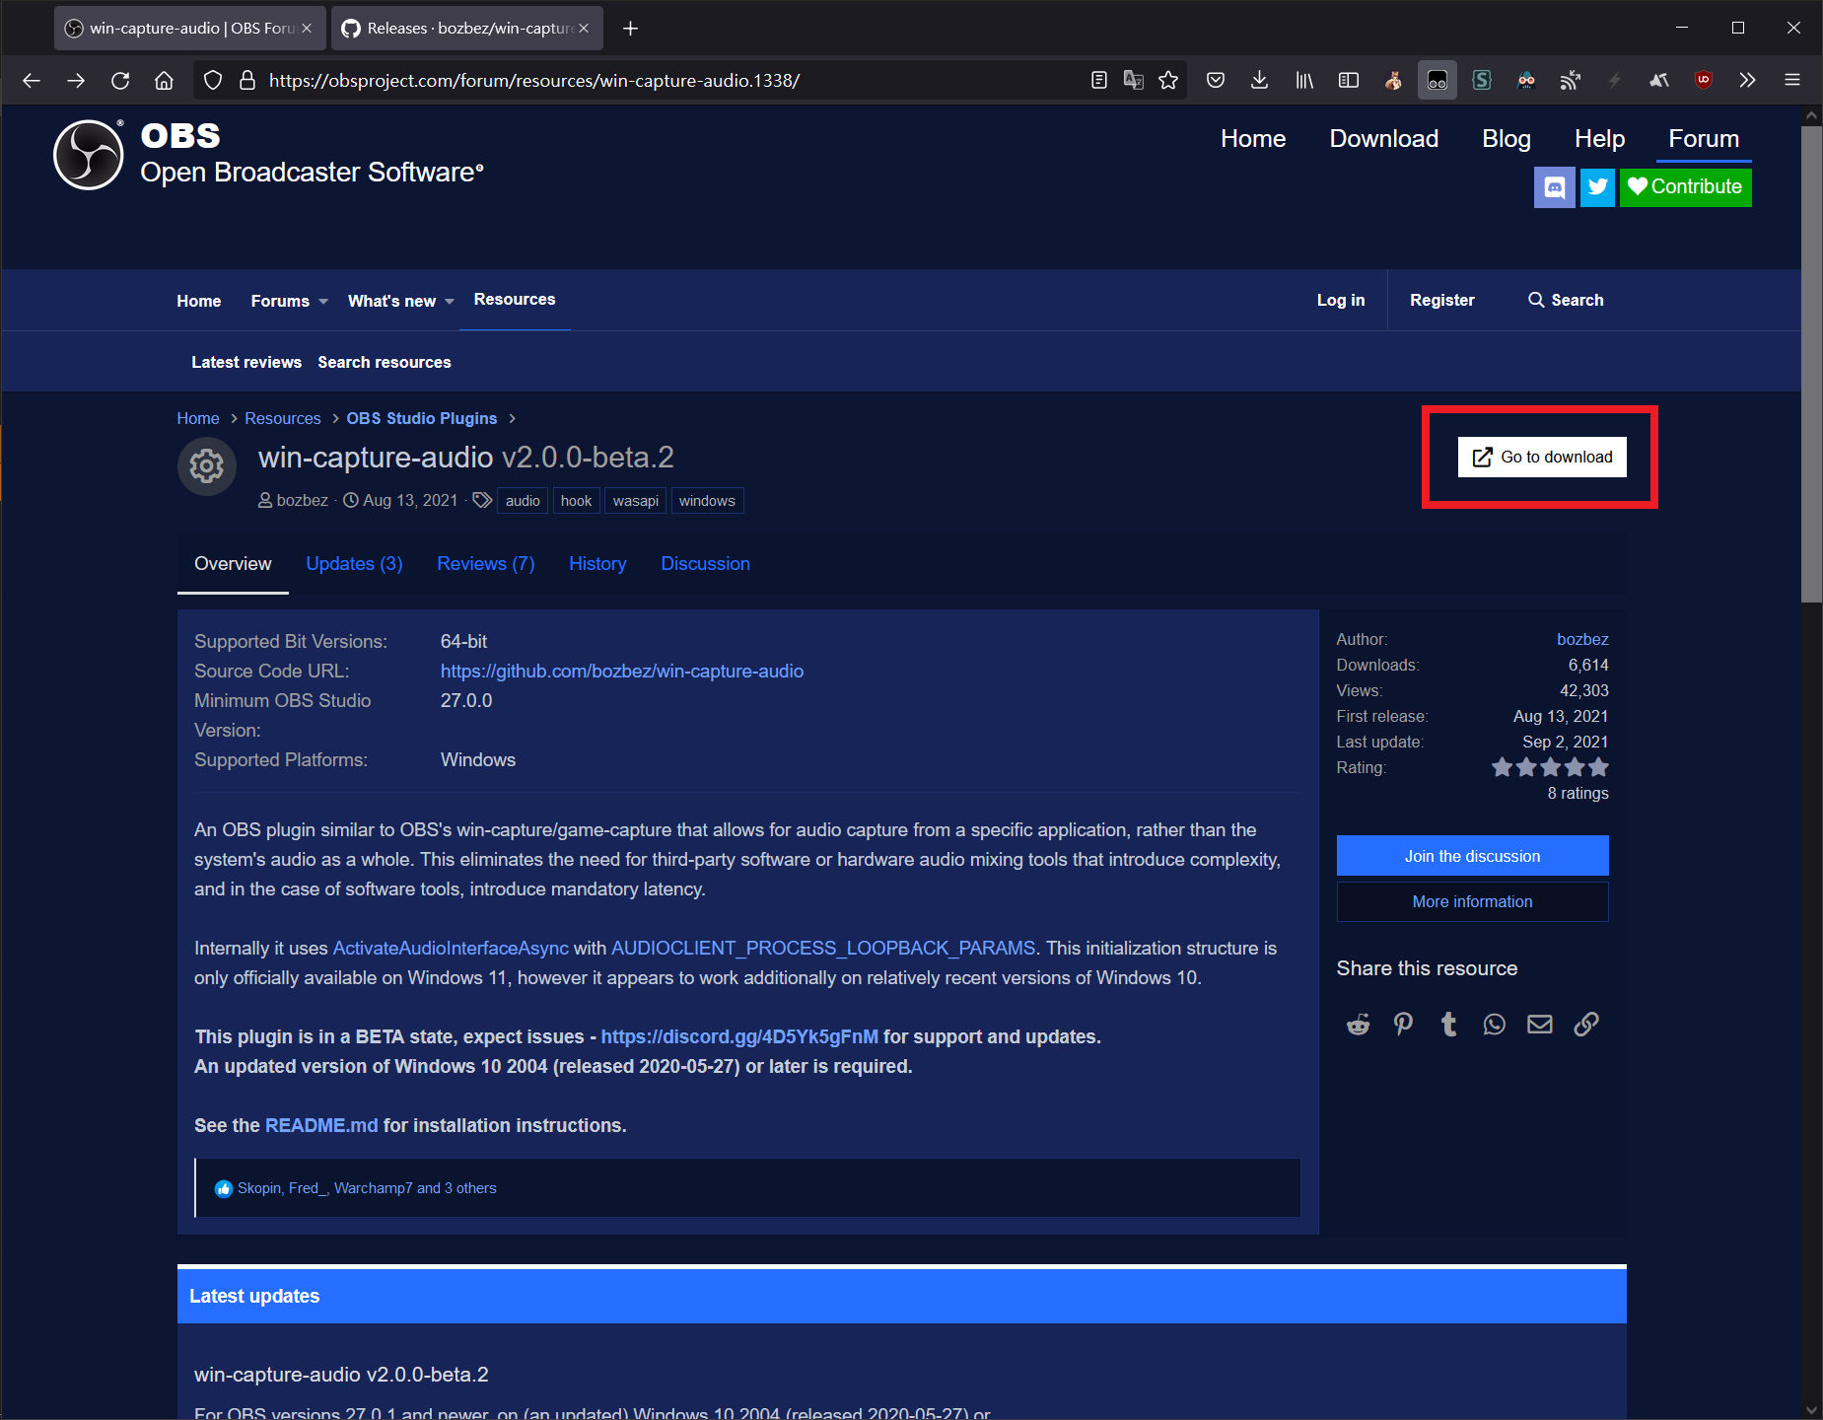Show more toolbar extensions chevron
The height and width of the screenshot is (1420, 1823).
pyautogui.click(x=1747, y=81)
